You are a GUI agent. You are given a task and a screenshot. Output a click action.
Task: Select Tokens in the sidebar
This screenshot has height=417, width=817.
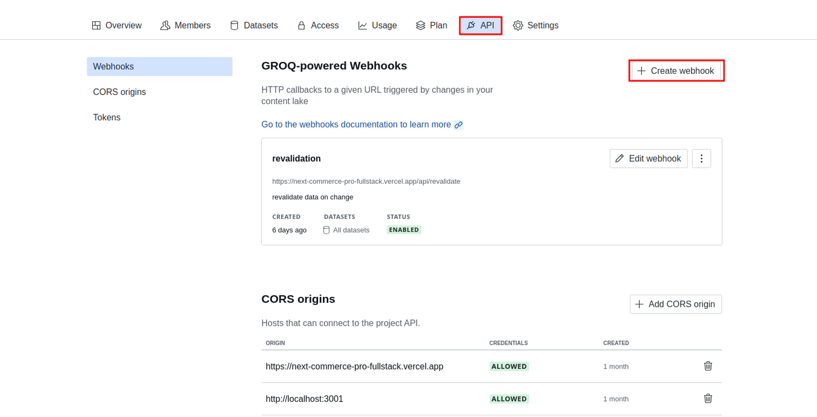click(x=107, y=117)
